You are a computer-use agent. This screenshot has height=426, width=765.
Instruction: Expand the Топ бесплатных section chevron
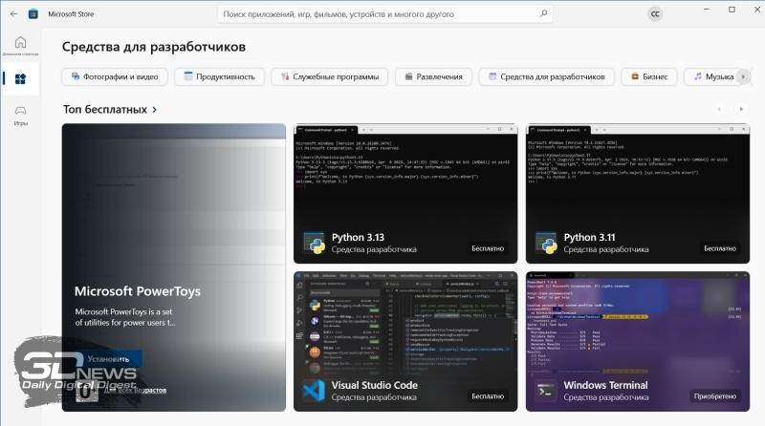154,110
